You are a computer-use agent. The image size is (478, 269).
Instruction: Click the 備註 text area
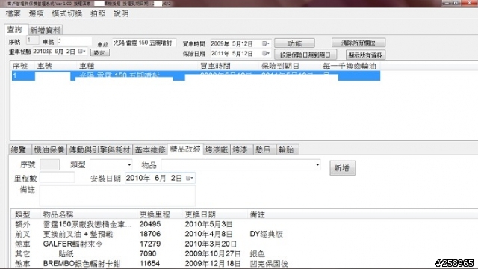[117, 196]
